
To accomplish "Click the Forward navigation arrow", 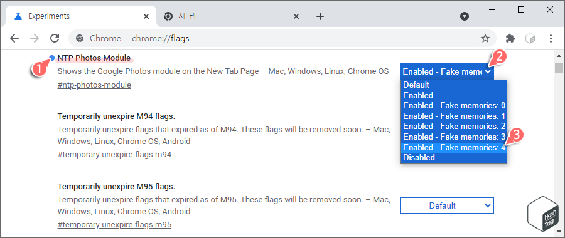I will [35, 38].
